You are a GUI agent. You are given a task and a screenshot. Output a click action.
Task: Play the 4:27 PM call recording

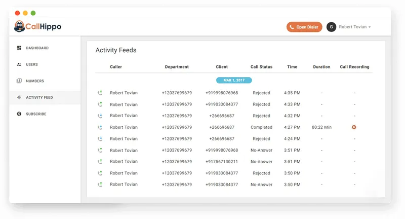tap(354, 127)
